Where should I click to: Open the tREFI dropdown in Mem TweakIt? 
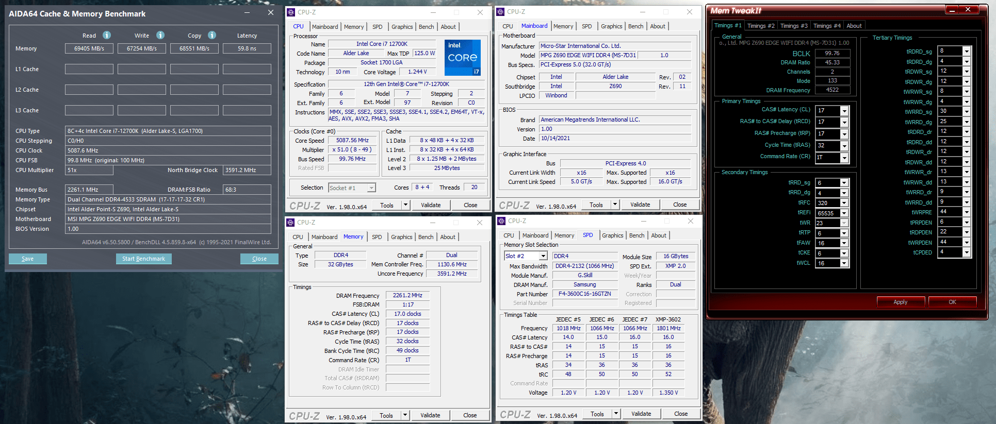point(844,213)
